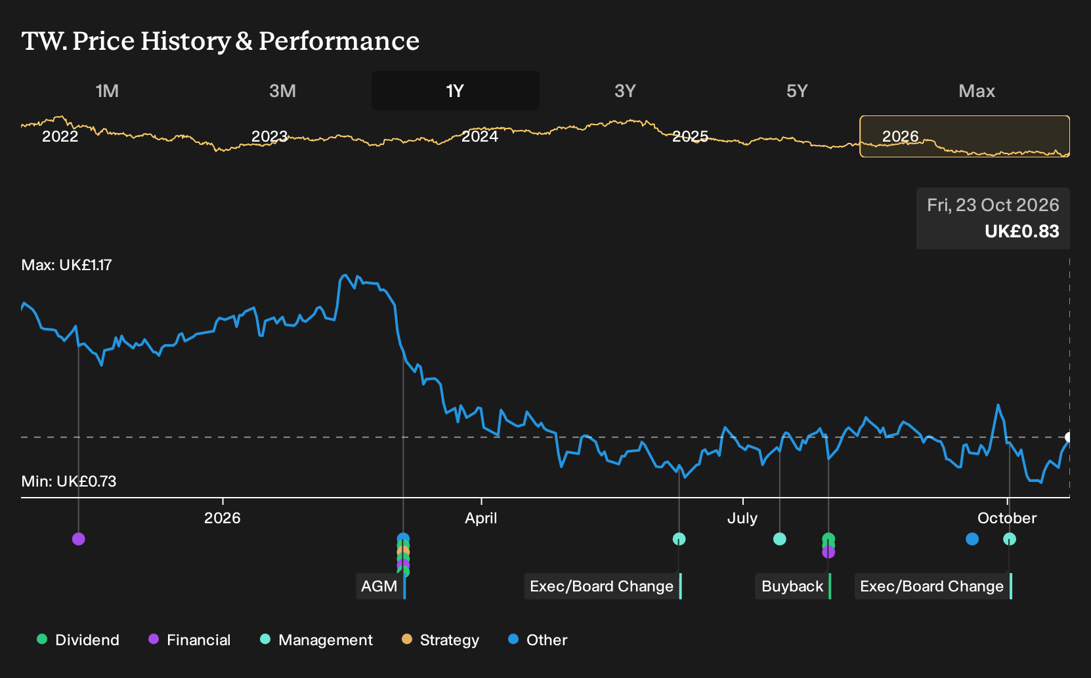Click the orange Strategy dot in the AGM stack

[x=403, y=551]
